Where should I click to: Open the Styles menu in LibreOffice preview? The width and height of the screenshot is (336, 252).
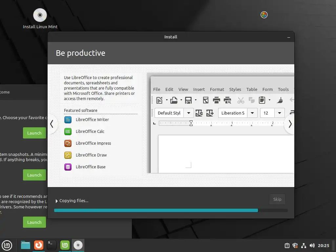coord(235,89)
